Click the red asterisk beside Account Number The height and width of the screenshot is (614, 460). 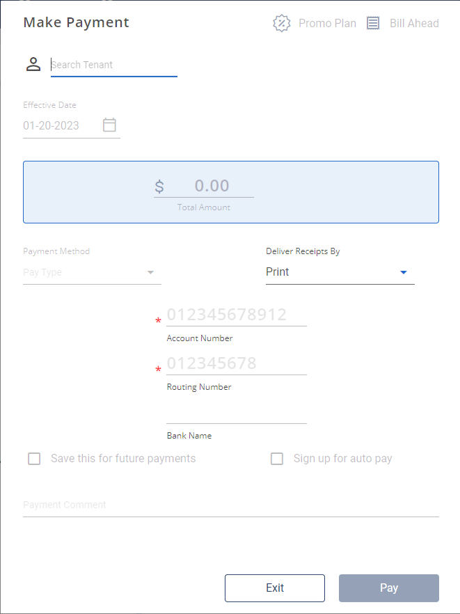click(x=158, y=320)
